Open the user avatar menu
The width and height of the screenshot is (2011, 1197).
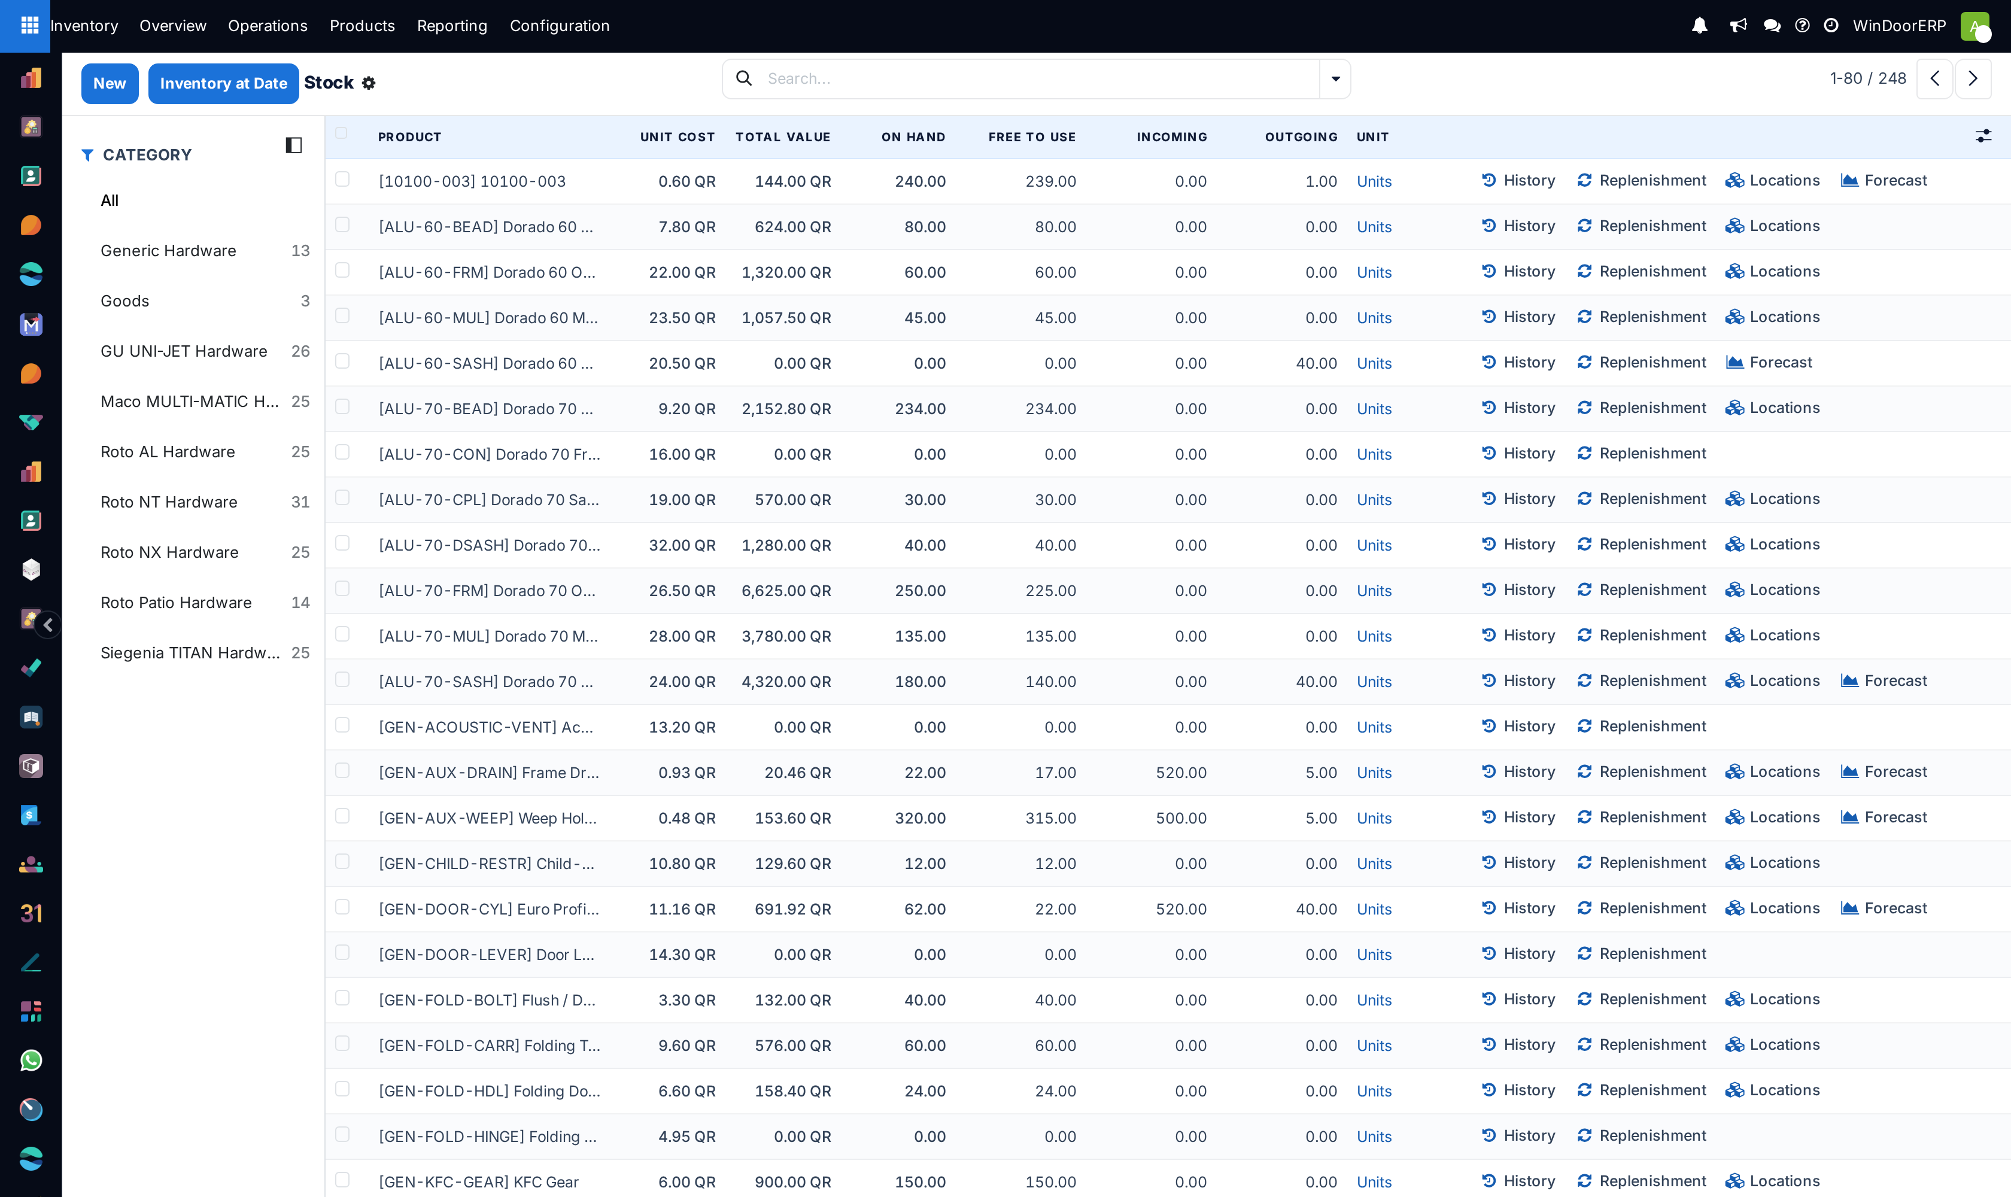(x=1974, y=26)
